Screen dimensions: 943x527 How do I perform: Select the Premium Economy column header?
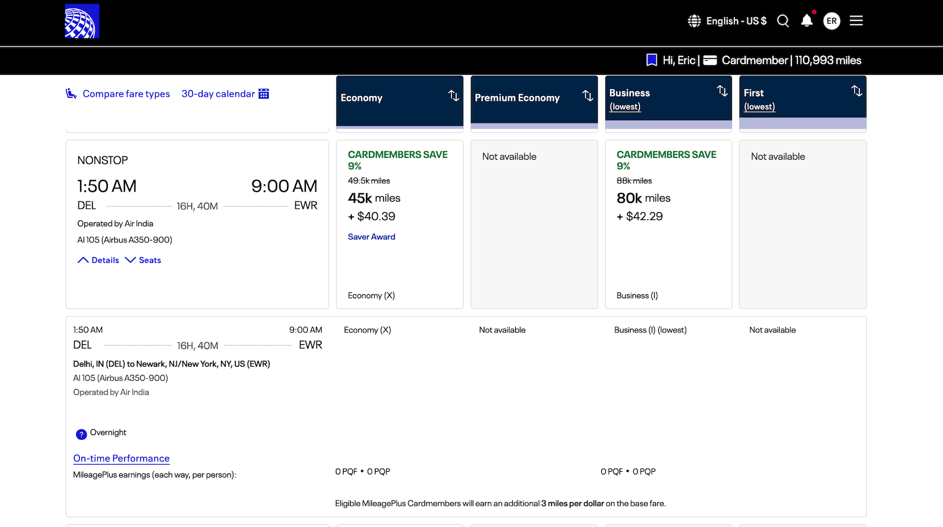point(534,101)
